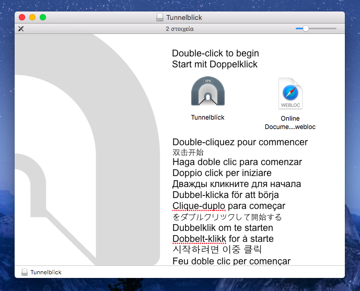
Task: Click the disk icon in the title bar
Action: tap(160, 17)
